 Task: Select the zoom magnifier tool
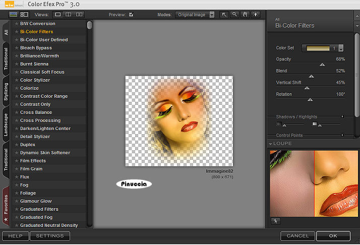[x=234, y=15]
